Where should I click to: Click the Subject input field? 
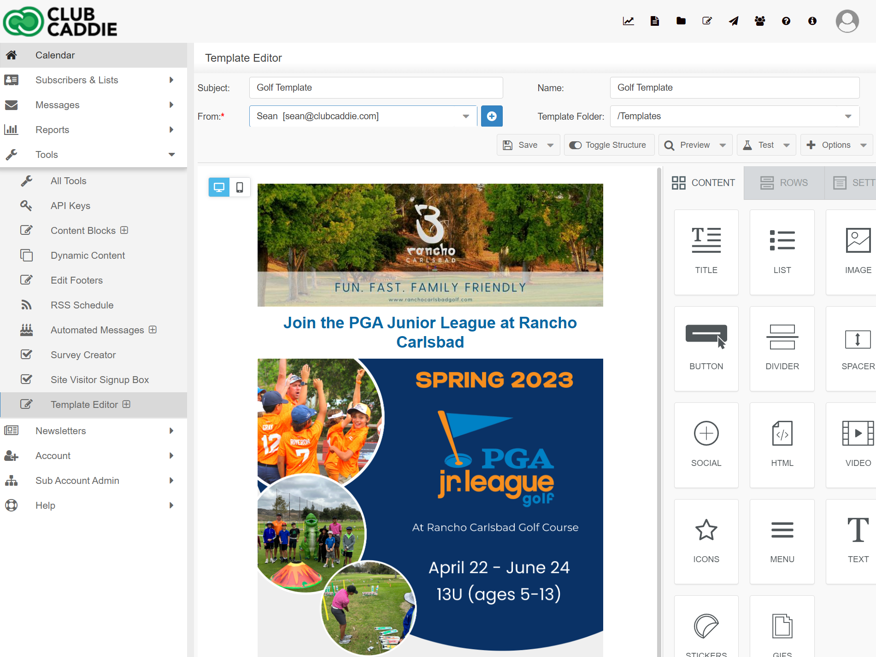click(x=376, y=87)
